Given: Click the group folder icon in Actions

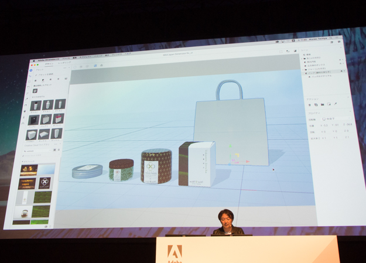Looking at the screenshot, I should click(322, 104).
